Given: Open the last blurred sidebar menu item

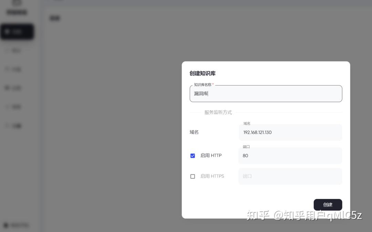Looking at the screenshot, I should tap(14, 126).
